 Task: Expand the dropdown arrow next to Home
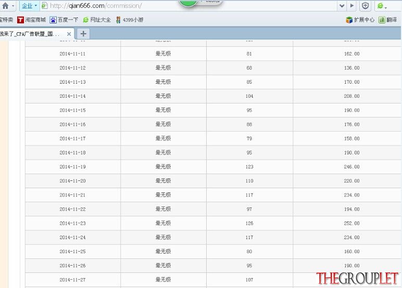tap(13, 6)
